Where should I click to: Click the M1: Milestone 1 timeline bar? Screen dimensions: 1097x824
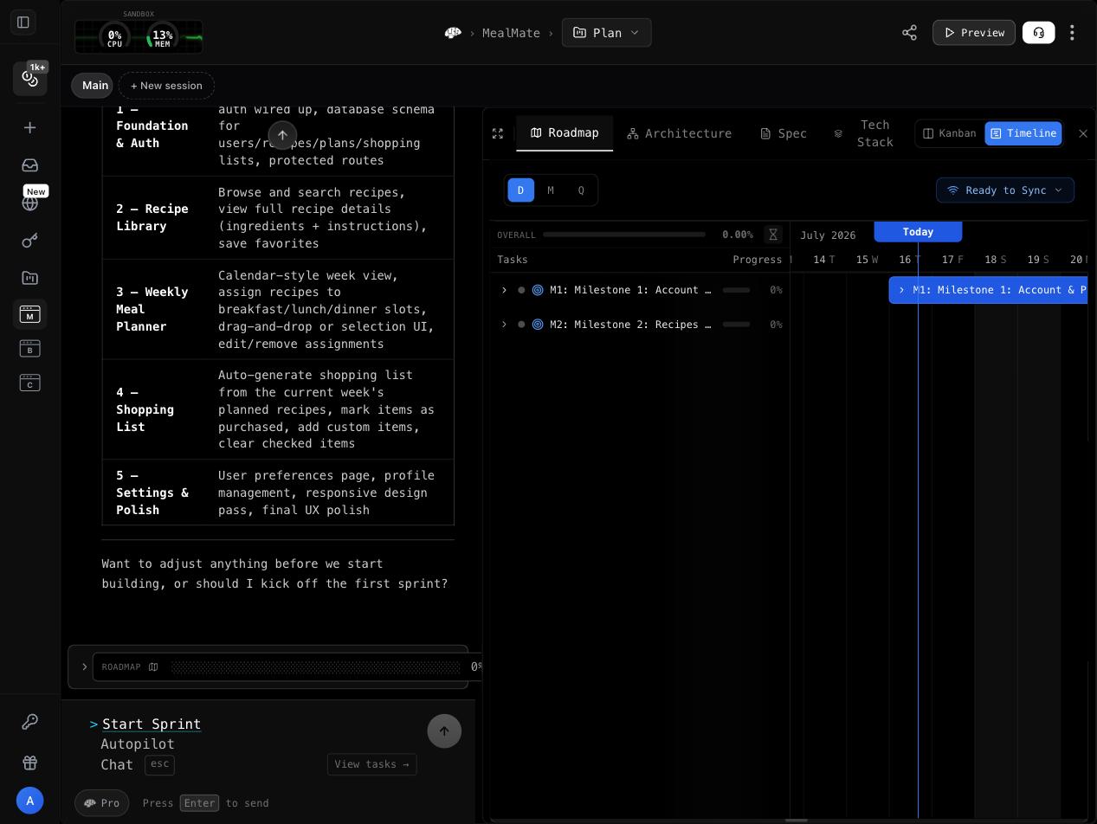click(988, 290)
